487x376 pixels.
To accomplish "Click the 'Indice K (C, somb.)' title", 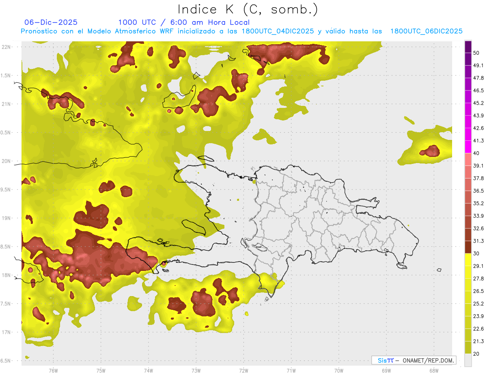I will tap(248, 9).
